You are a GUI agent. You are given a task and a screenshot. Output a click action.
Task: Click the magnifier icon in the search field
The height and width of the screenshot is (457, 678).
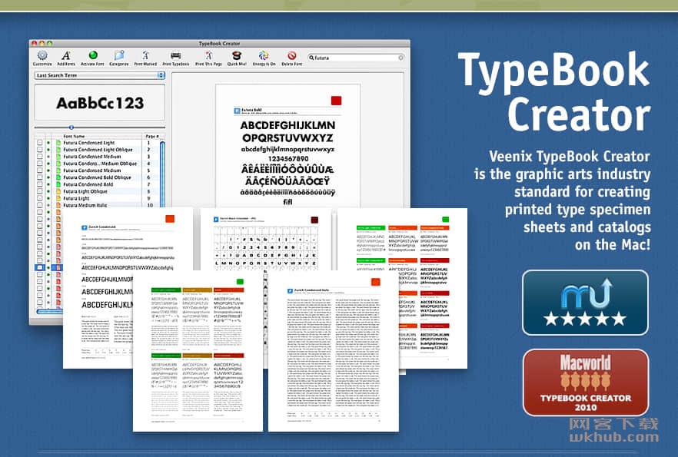(311, 58)
